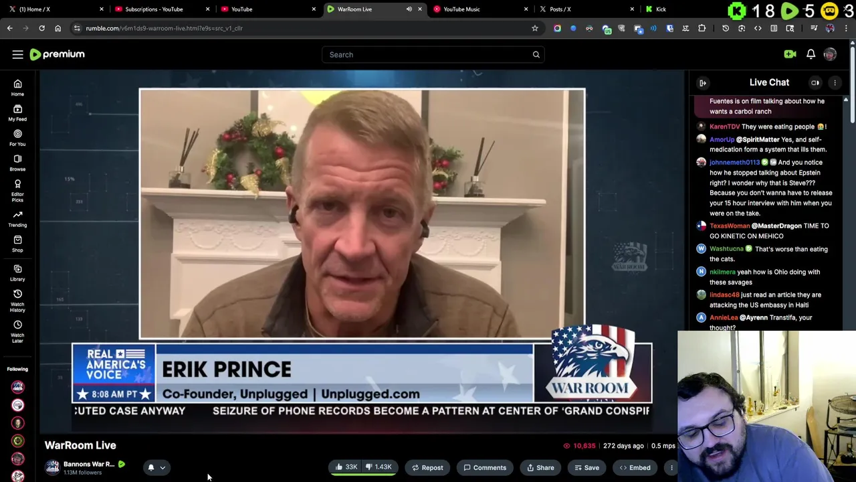Screen dimensions: 856x482
Task: Click the address bar URL
Action: point(164,28)
